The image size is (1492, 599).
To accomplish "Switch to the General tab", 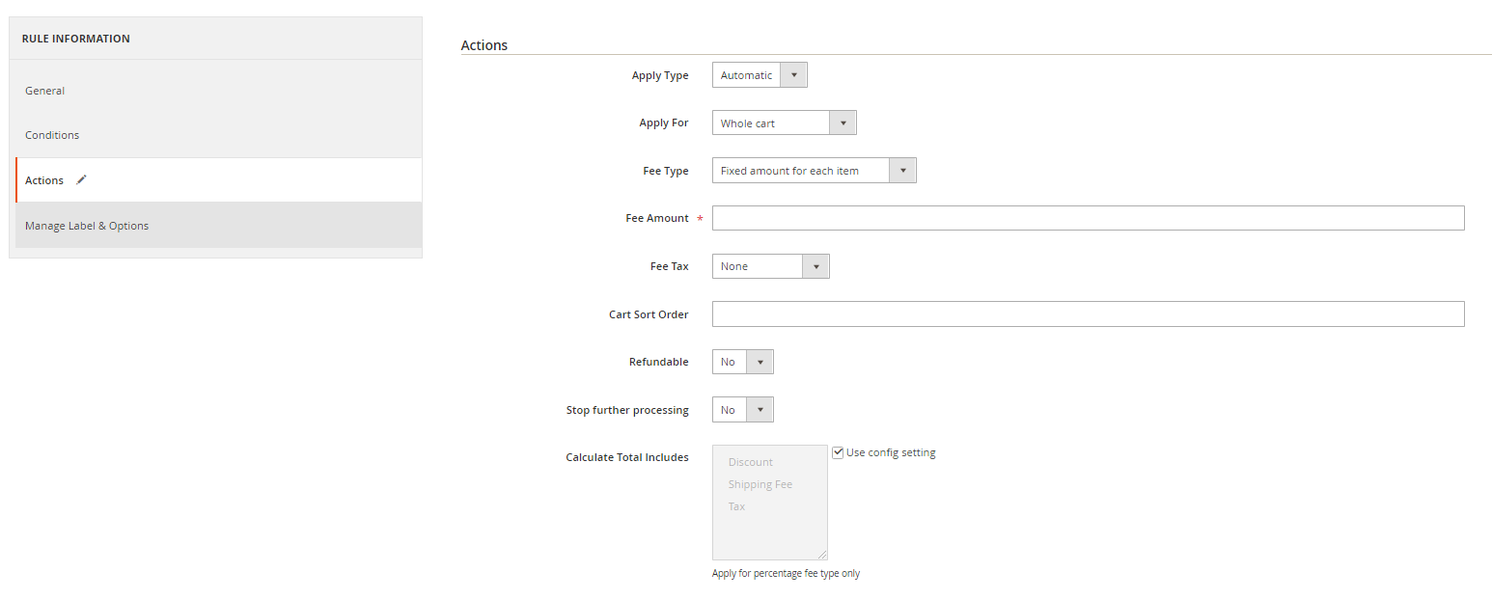I will coord(45,91).
